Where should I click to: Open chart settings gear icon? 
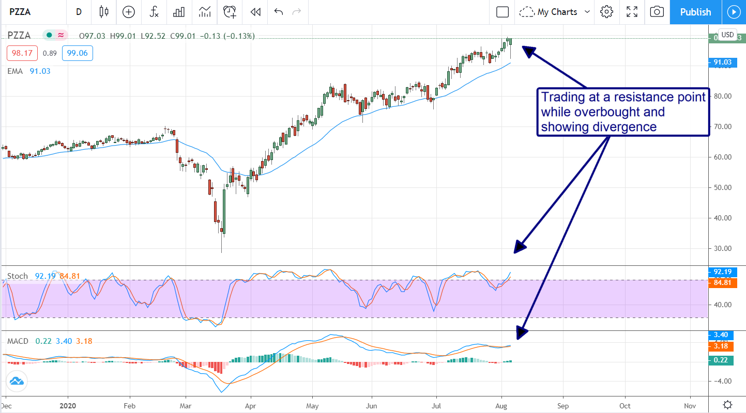point(607,12)
